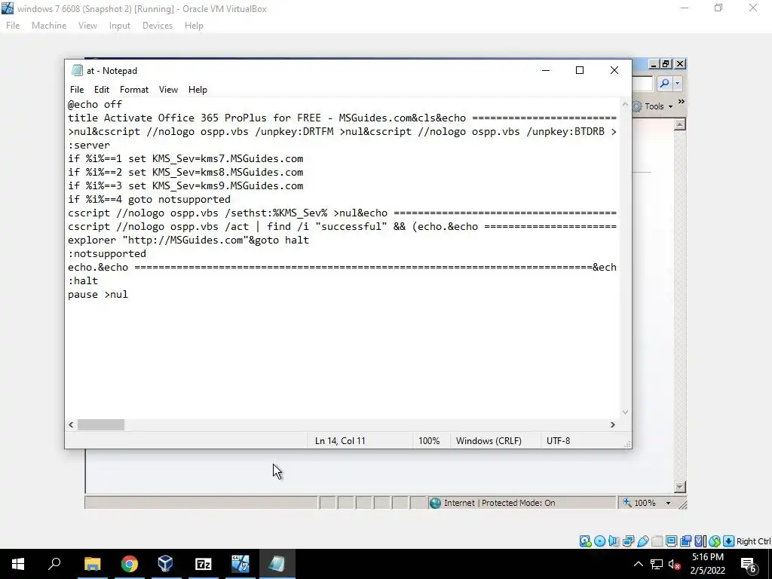The height and width of the screenshot is (579, 772).
Task: Open the Windows Start menu
Action: pos(18,564)
